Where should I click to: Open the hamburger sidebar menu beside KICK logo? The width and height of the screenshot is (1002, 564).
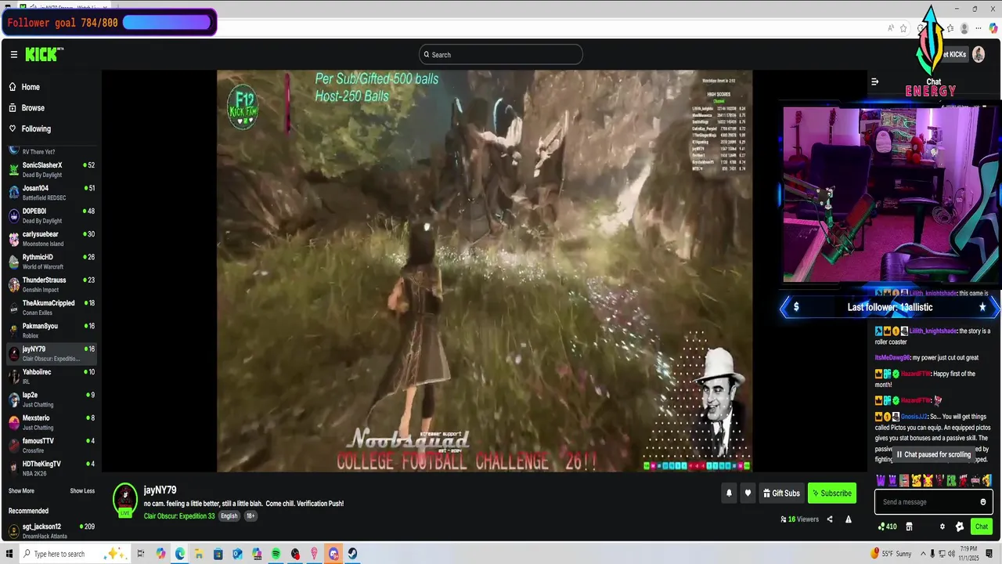click(13, 55)
